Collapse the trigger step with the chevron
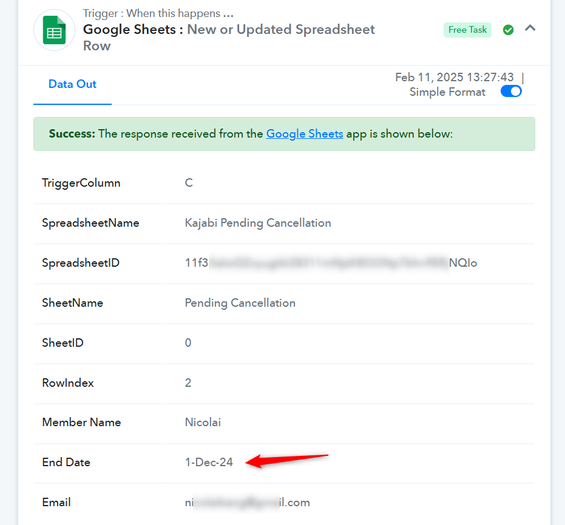The height and width of the screenshot is (525, 565). pyautogui.click(x=530, y=28)
